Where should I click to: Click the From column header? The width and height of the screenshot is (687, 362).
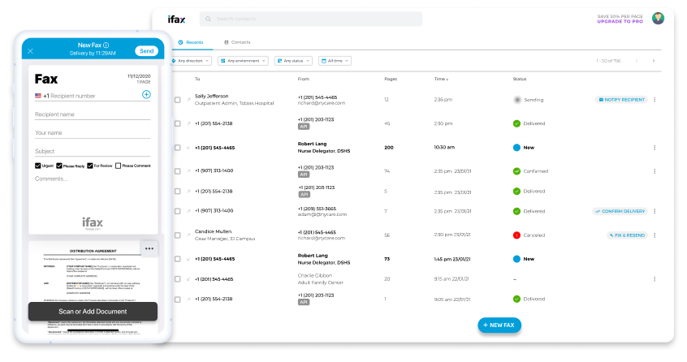click(303, 79)
